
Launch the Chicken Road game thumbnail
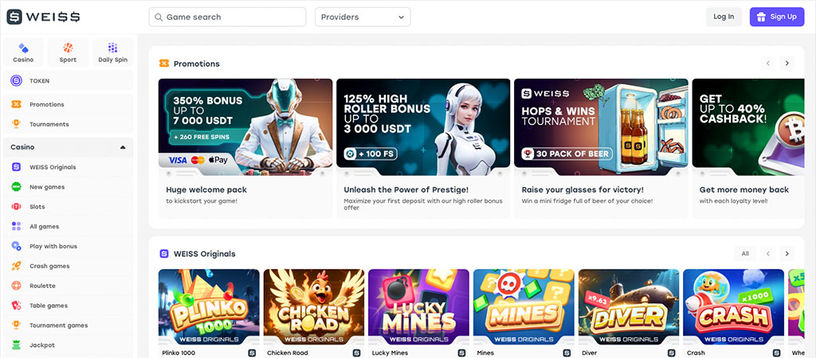(314, 307)
